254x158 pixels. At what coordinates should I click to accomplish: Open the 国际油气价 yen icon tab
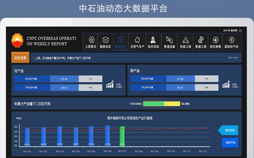(x=232, y=42)
